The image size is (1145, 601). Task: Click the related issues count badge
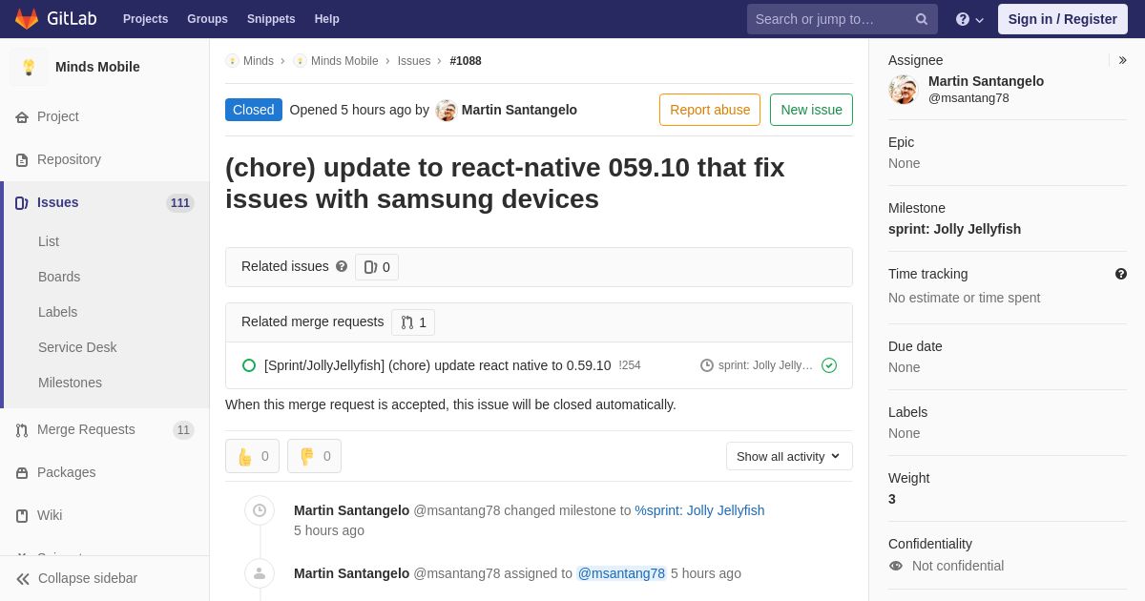(x=377, y=267)
